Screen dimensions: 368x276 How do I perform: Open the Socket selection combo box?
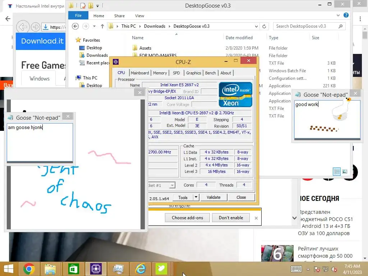[x=162, y=185]
